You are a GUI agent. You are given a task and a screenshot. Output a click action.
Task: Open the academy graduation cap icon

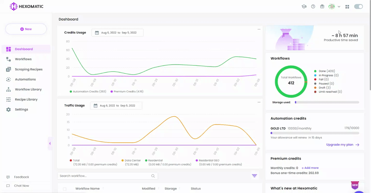[x=304, y=7]
